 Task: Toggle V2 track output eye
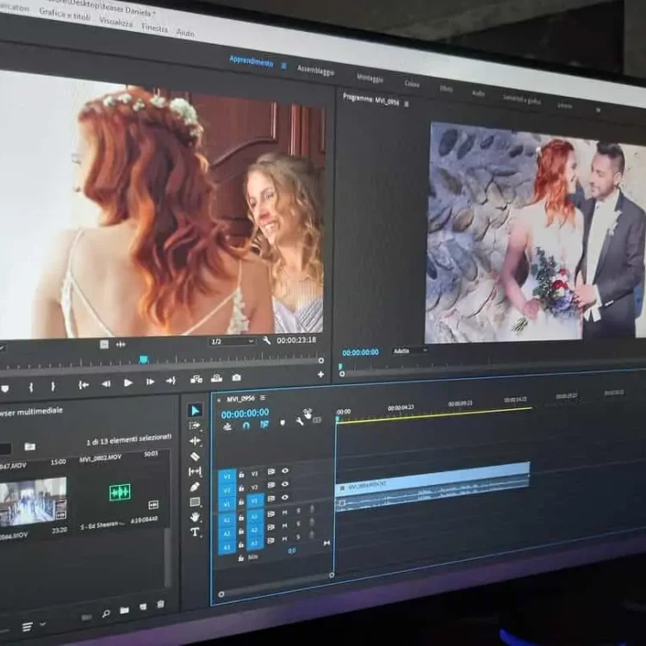click(x=285, y=484)
